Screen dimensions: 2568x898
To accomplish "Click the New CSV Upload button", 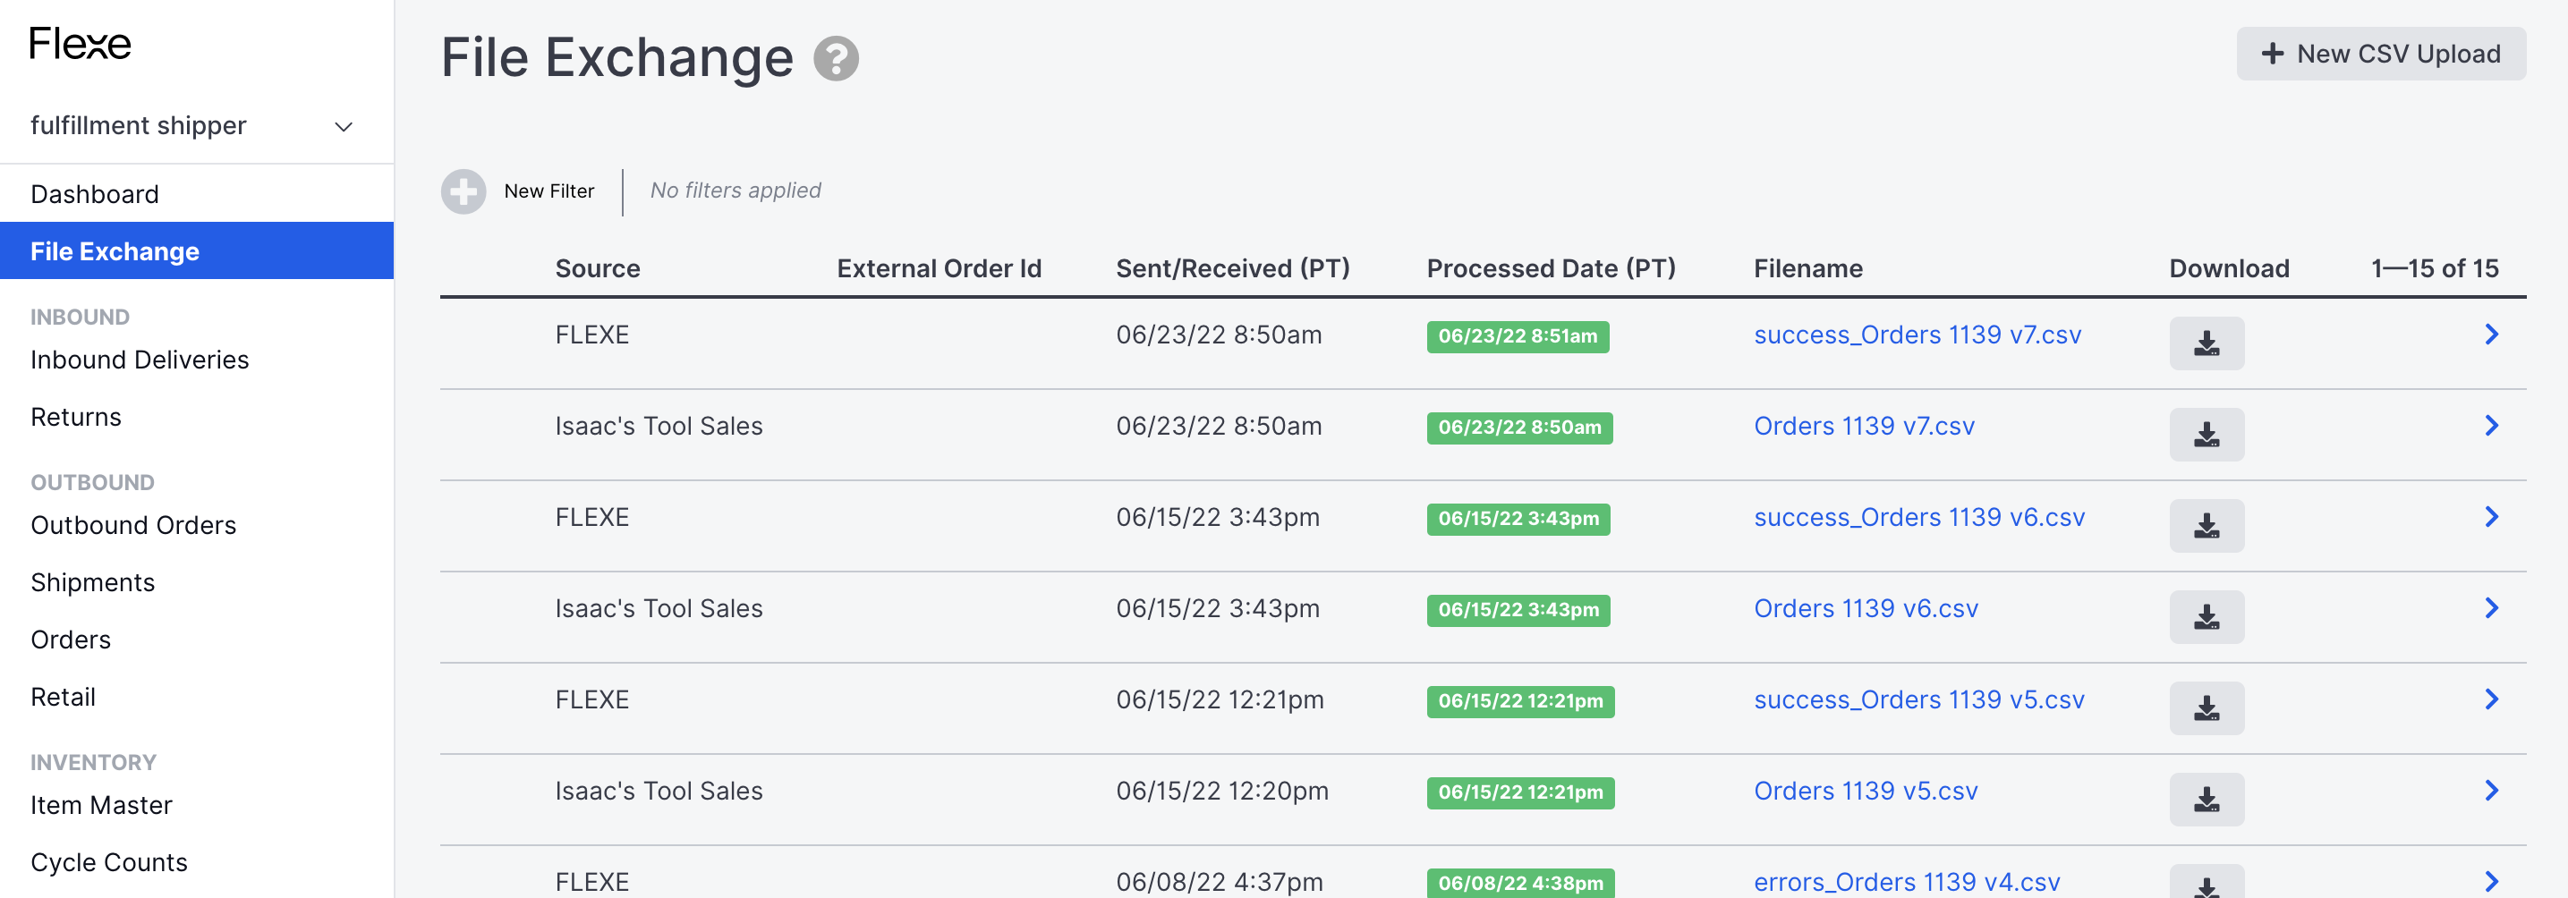I will pyautogui.click(x=2382, y=53).
